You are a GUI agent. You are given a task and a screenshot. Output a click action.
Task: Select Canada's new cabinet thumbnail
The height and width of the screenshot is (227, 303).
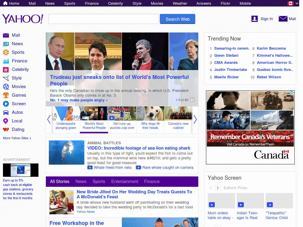click(x=178, y=120)
